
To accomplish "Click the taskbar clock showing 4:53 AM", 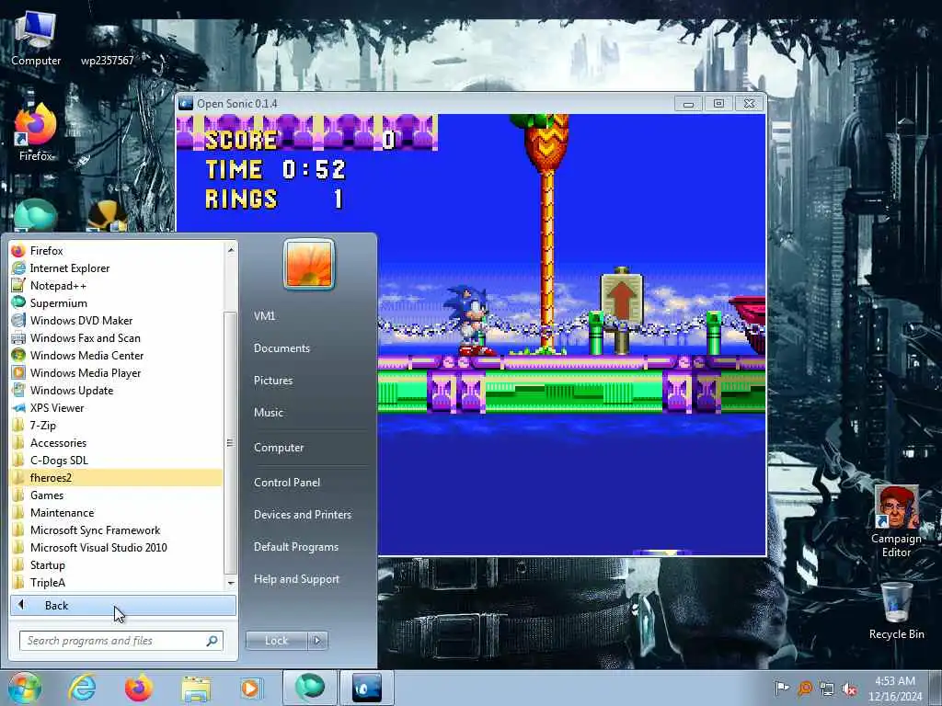I will pyautogui.click(x=894, y=689).
